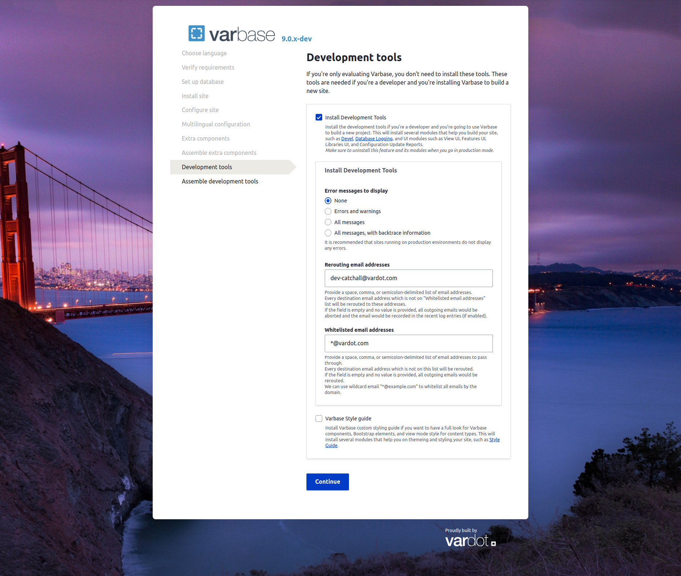Choose the All messages radio option

tap(328, 222)
